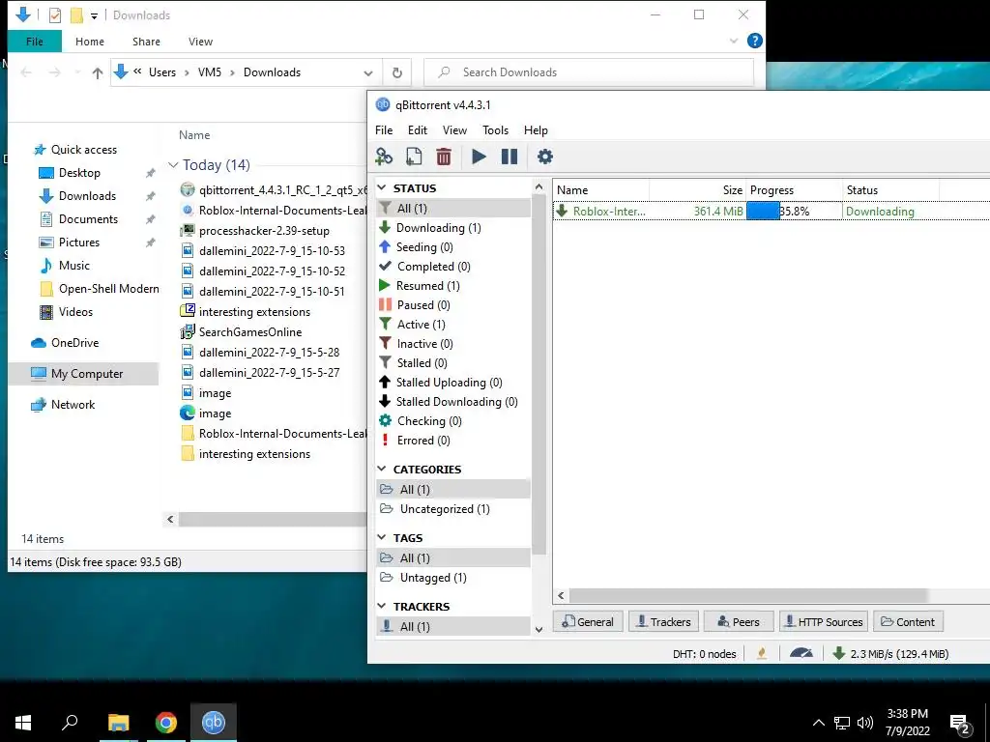The image size is (990, 742).
Task: Select Completed (0) status filter
Action: (x=453, y=267)
